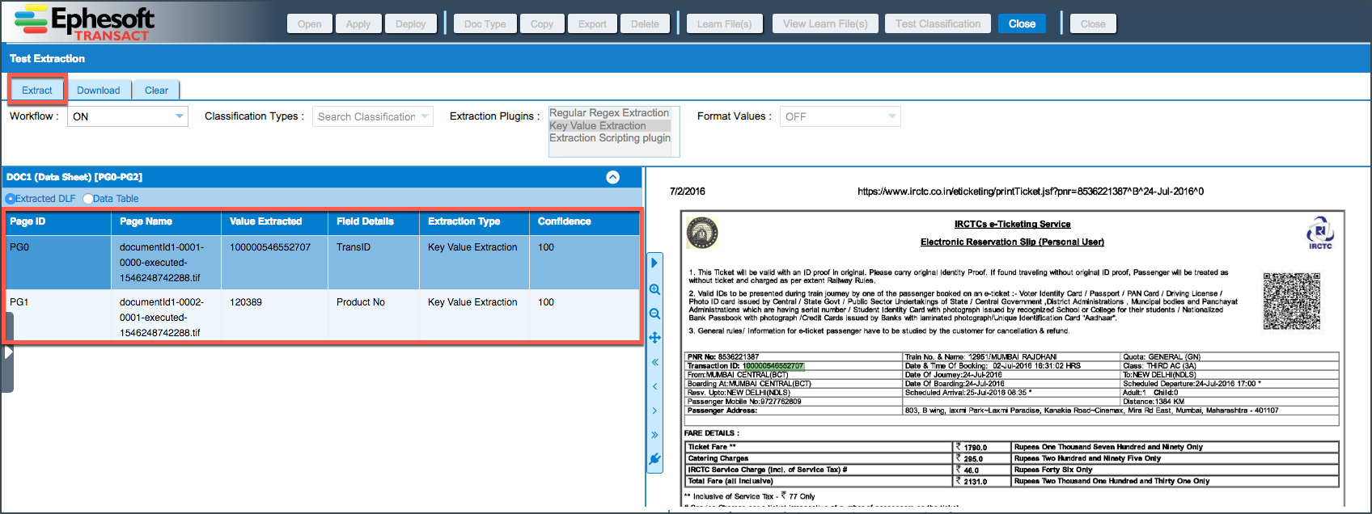
Task: Click the plug icon in the viewer toolbar
Action: click(655, 459)
